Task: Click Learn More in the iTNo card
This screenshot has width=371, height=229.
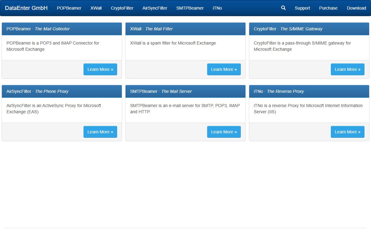Action: pos(348,132)
